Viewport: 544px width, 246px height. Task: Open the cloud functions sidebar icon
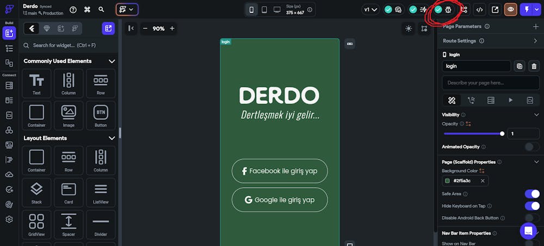[9, 175]
